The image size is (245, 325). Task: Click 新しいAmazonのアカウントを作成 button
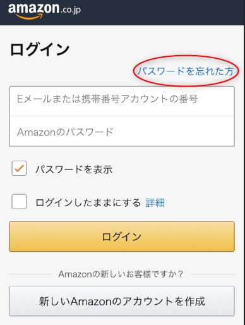click(x=122, y=301)
